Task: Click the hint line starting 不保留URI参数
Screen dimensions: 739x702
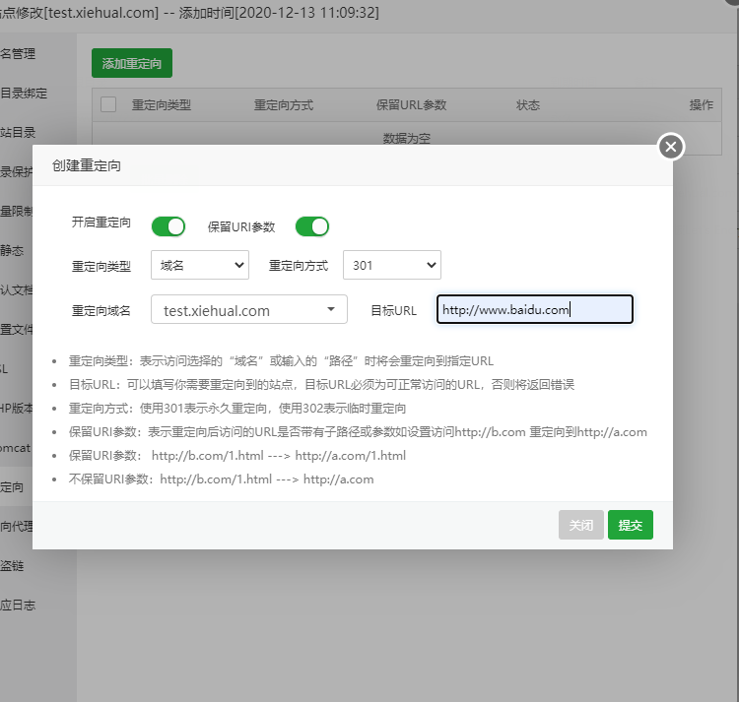Action: 221,479
